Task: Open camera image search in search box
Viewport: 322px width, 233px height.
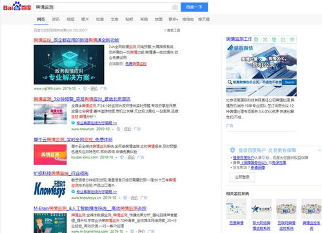Action: (175, 7)
